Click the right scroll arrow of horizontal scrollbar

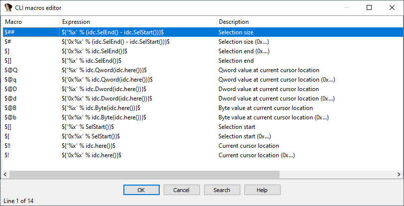pyautogui.click(x=399, y=175)
